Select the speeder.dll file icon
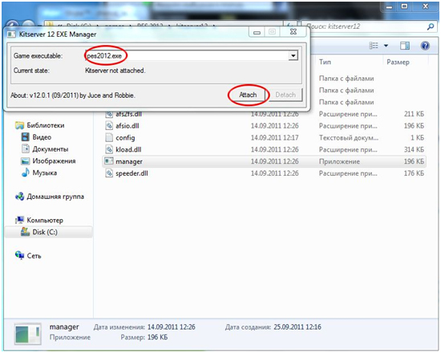441x353 pixels. pyautogui.click(x=109, y=173)
